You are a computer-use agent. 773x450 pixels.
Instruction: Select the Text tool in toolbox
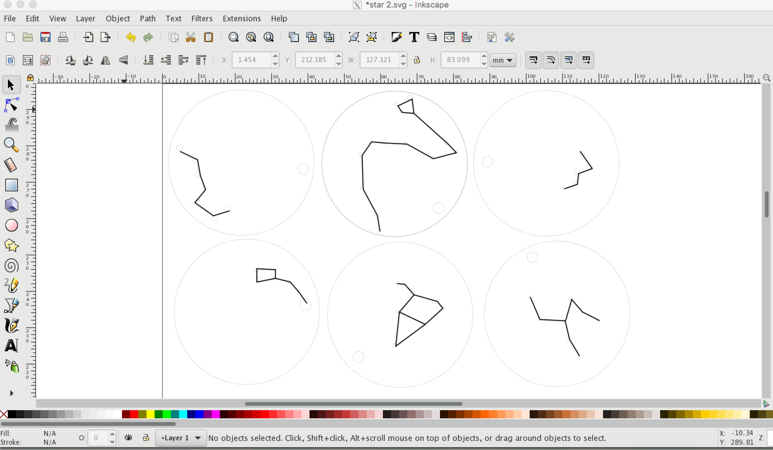click(11, 346)
